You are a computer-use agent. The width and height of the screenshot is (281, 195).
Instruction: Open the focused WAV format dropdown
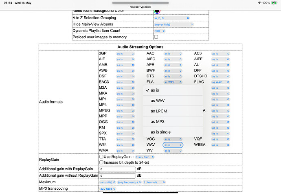173,145
